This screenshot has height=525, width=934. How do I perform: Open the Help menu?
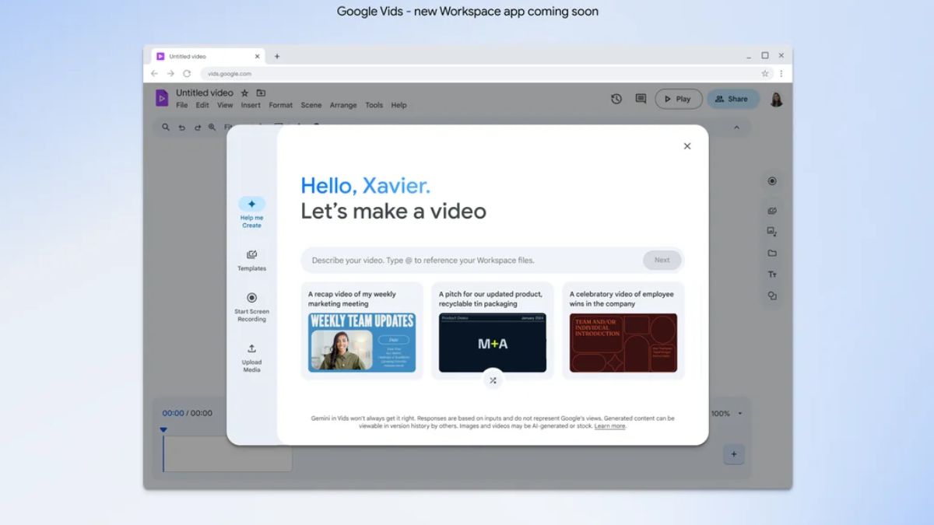[x=399, y=105]
